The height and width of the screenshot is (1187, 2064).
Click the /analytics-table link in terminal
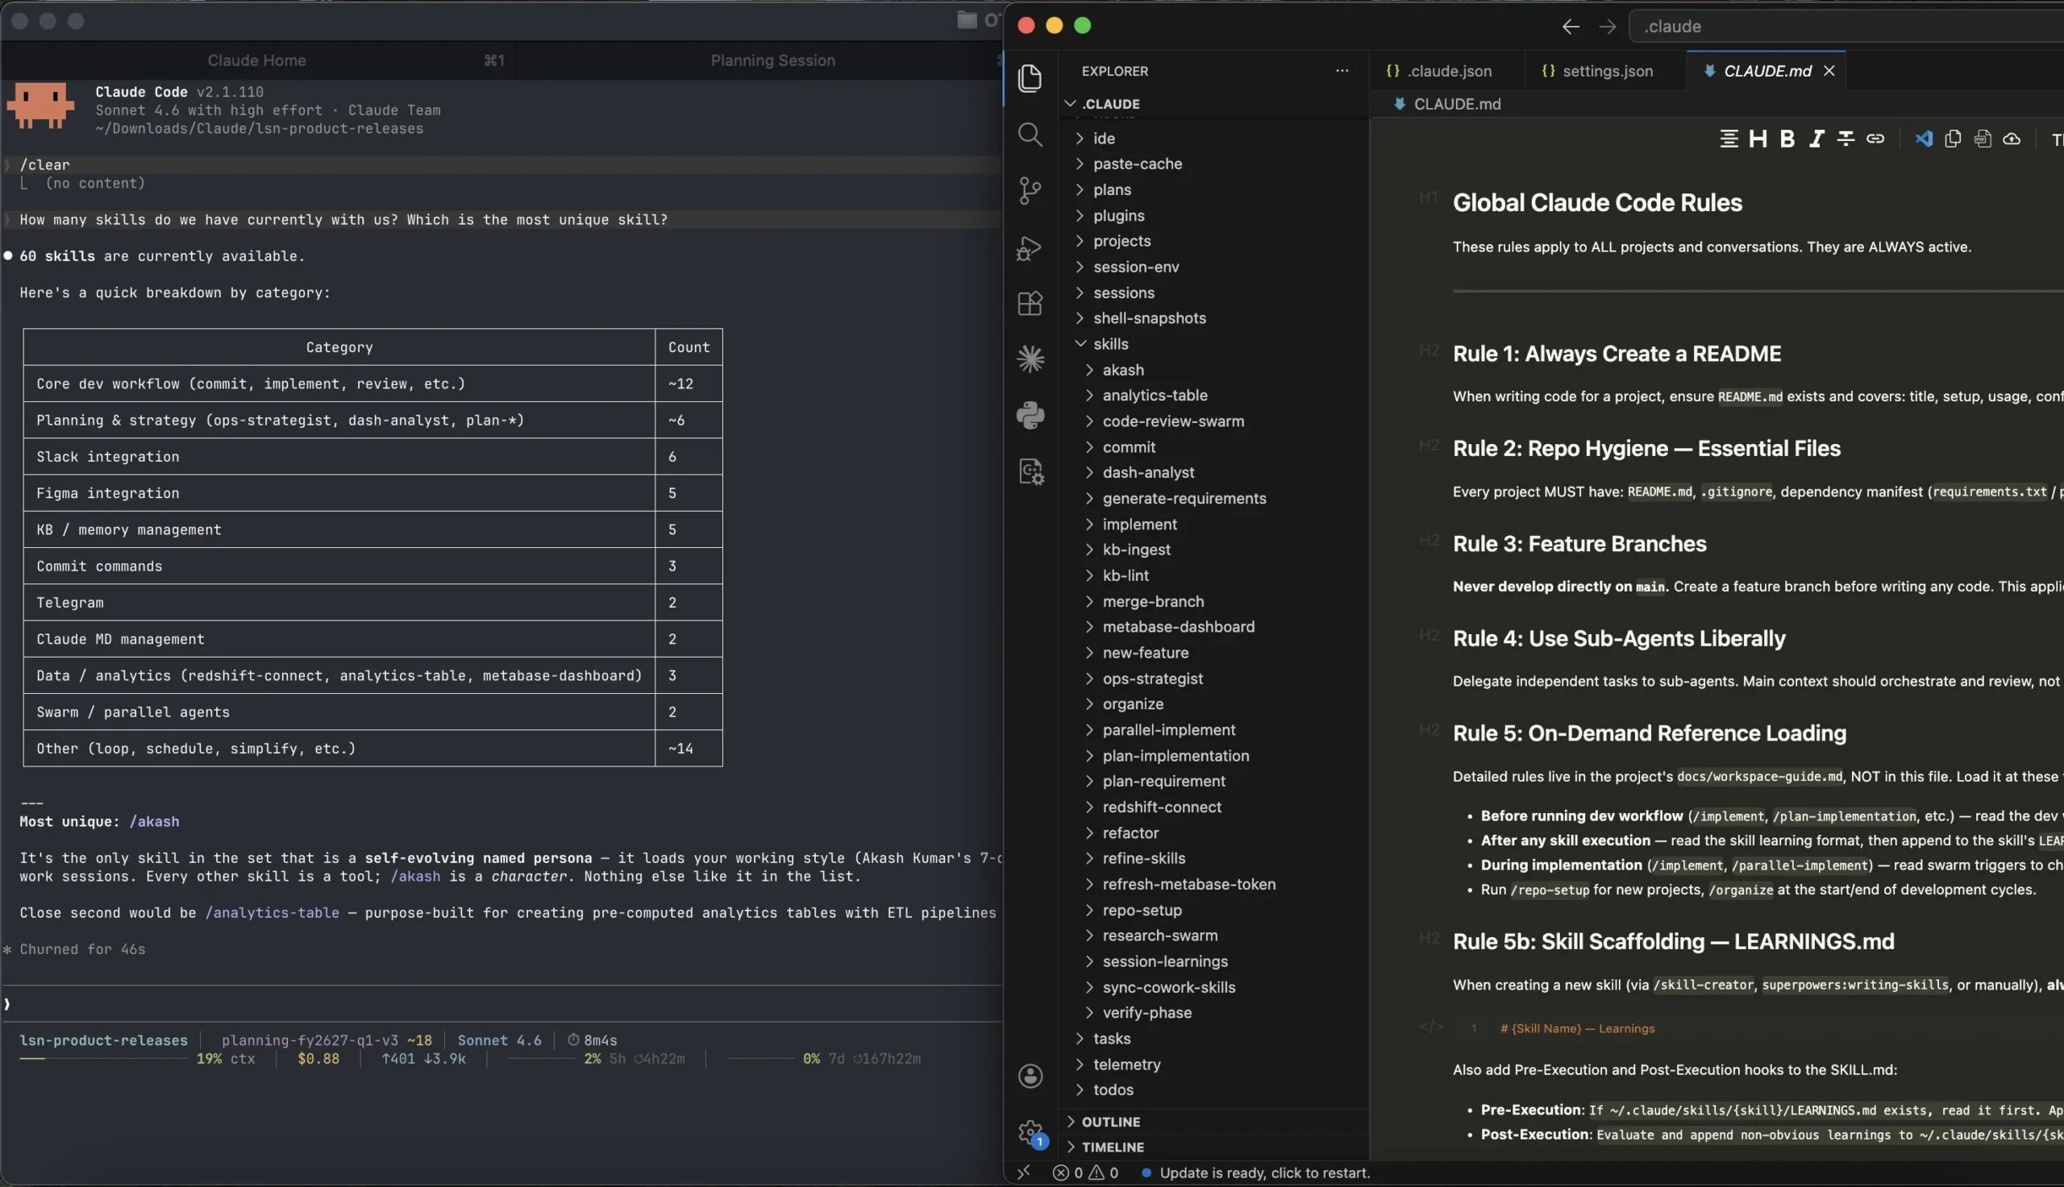tap(272, 913)
